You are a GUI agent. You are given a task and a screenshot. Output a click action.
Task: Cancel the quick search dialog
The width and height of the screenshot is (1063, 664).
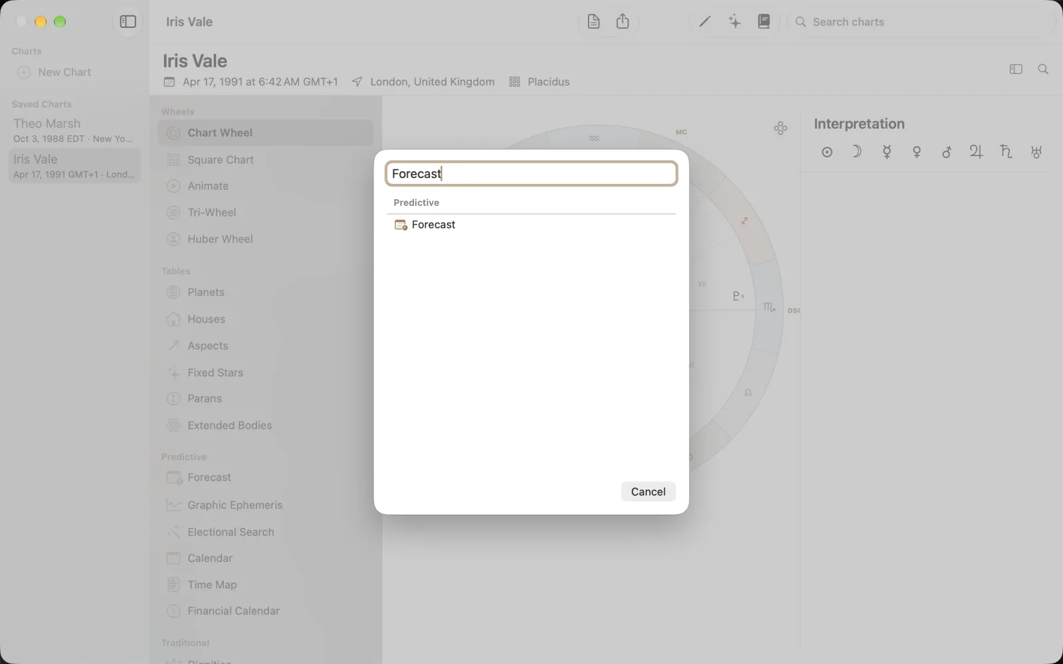[x=648, y=491]
